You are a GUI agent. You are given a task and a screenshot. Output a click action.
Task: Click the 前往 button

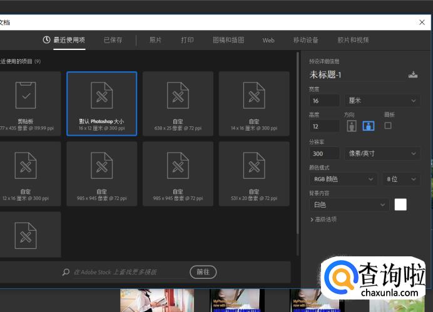click(x=203, y=272)
